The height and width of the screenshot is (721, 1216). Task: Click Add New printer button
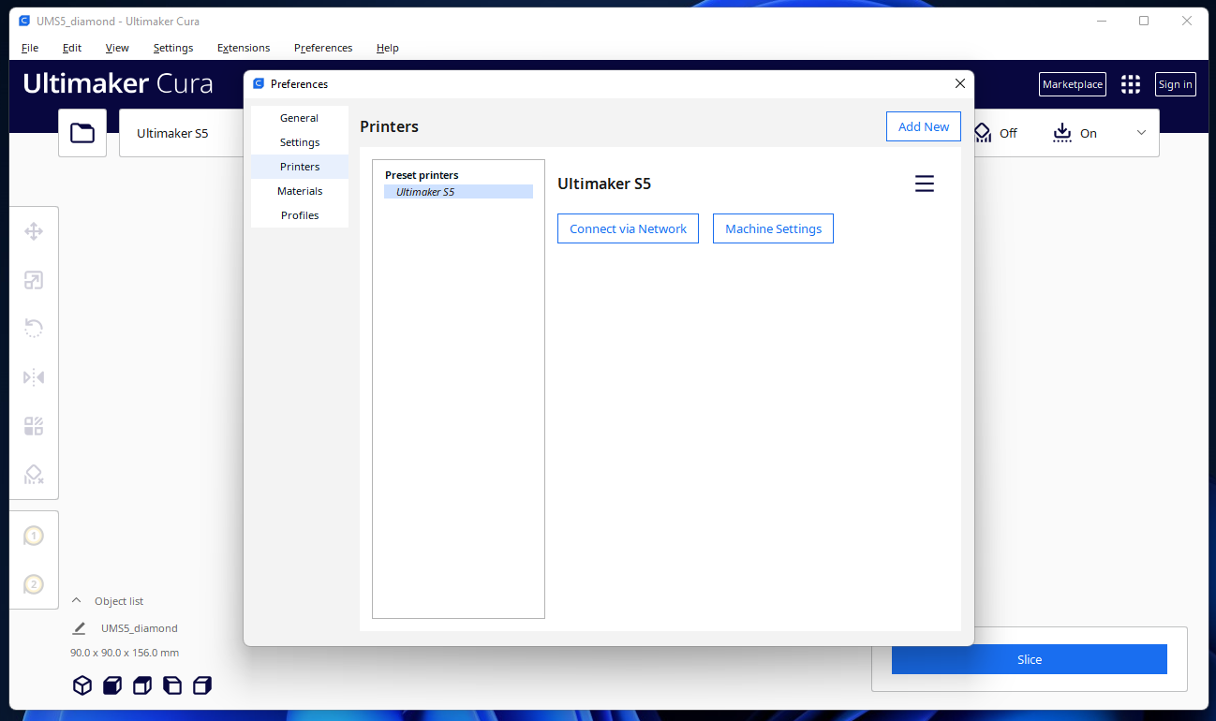pos(924,126)
